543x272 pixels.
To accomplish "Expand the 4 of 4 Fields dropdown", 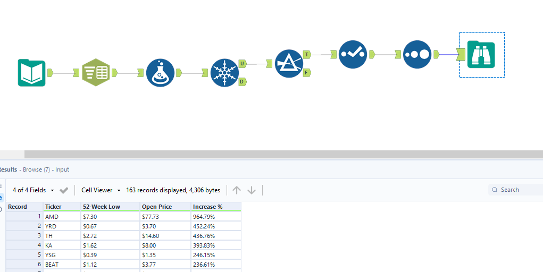I will click(32, 190).
